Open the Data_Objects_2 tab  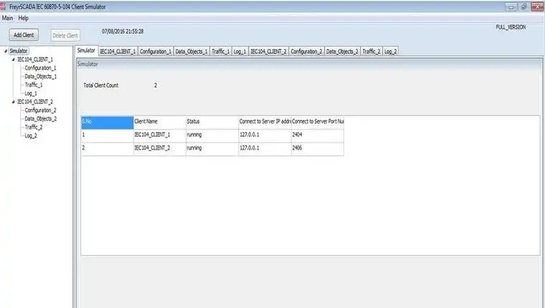tap(342, 52)
